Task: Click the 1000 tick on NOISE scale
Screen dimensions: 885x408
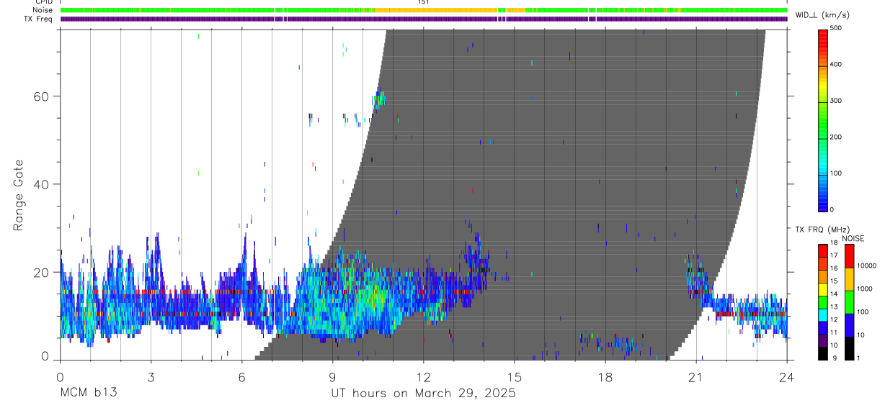Action: click(x=865, y=289)
